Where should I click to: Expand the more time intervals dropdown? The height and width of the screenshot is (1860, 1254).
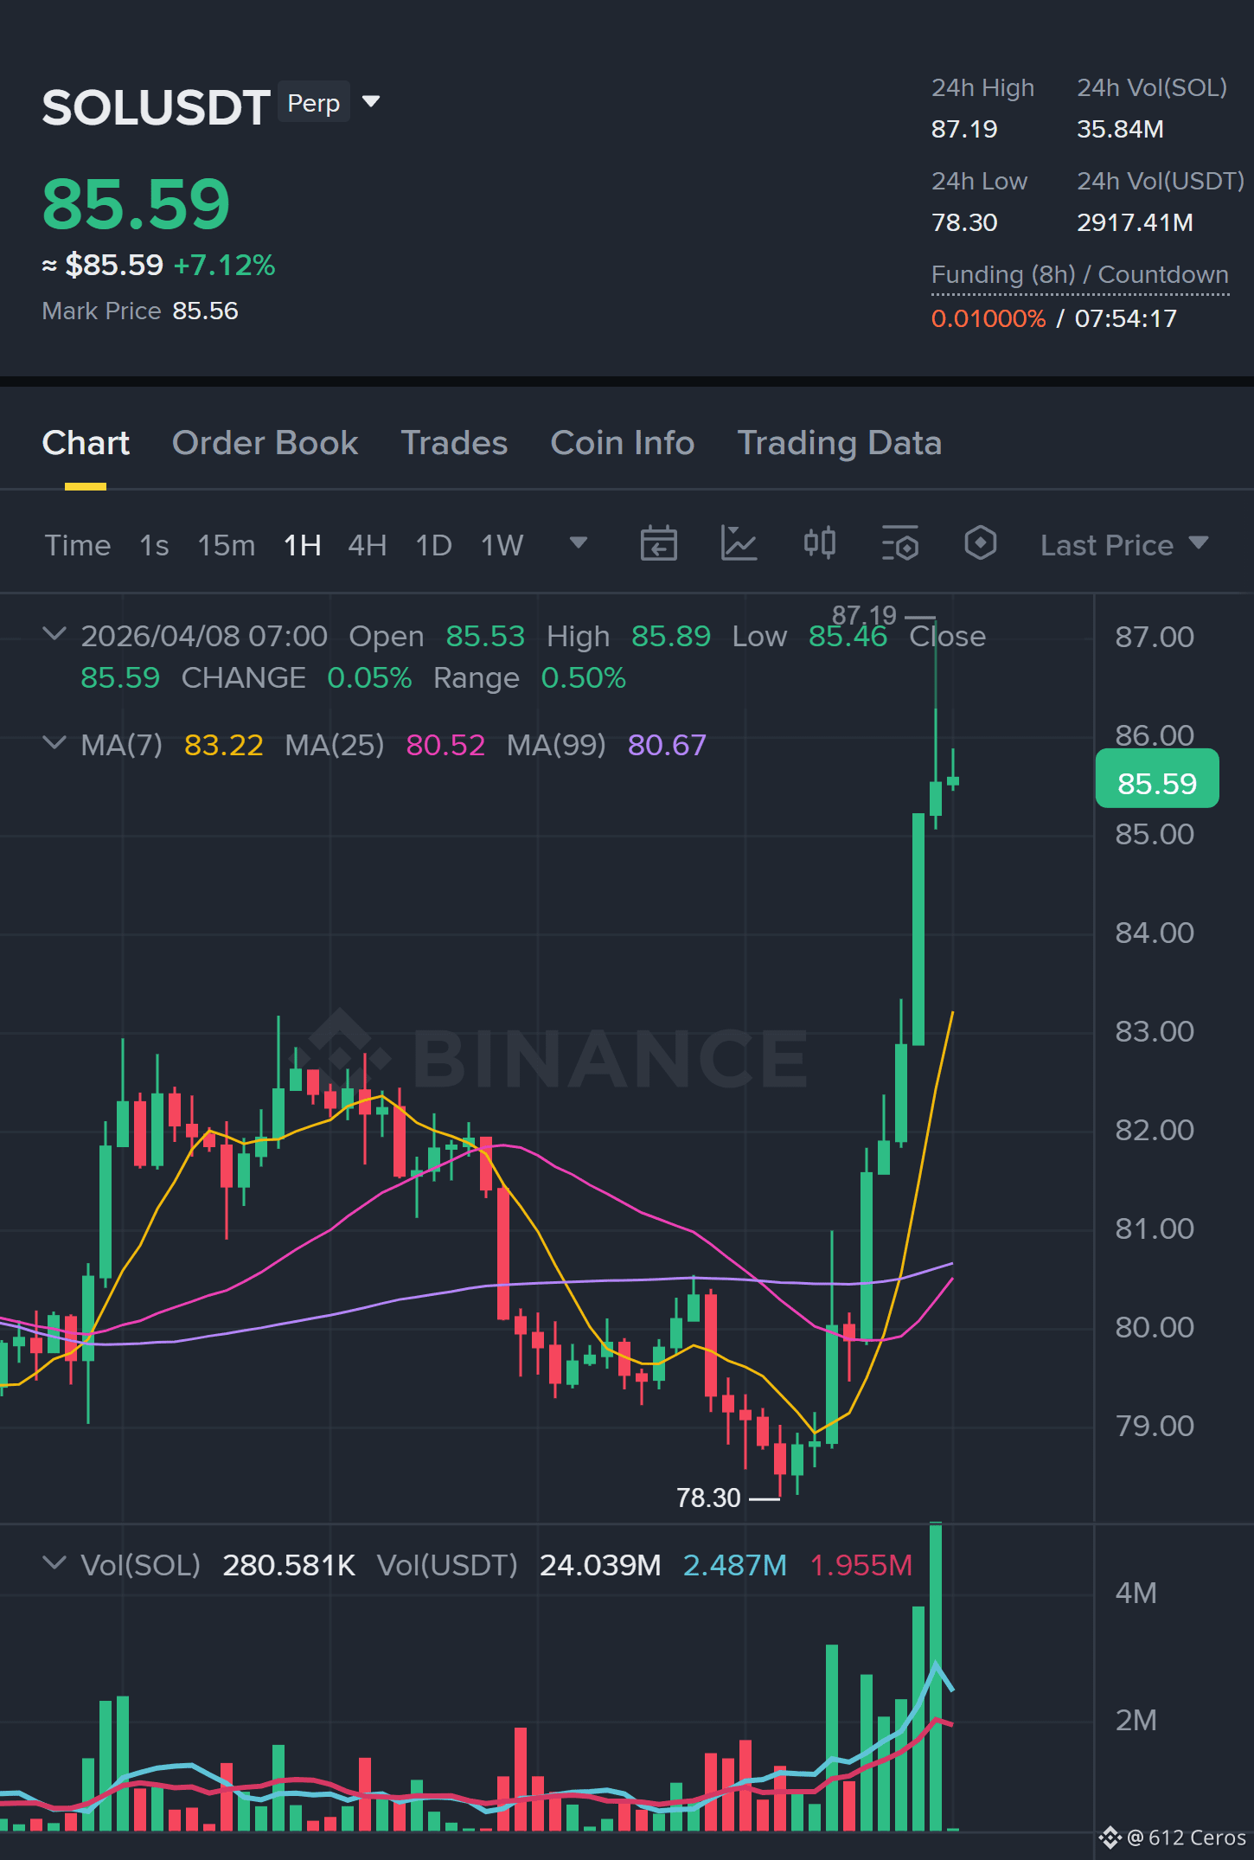pyautogui.click(x=579, y=543)
